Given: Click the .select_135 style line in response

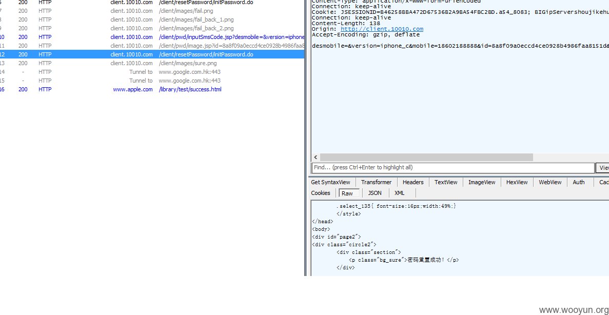Looking at the screenshot, I should click(396, 206).
